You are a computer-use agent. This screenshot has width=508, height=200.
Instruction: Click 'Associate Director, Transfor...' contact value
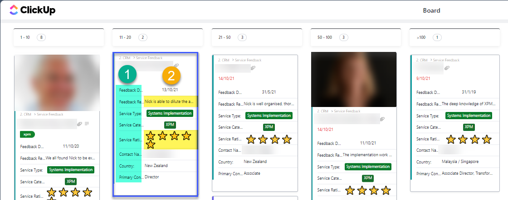[x=468, y=173]
